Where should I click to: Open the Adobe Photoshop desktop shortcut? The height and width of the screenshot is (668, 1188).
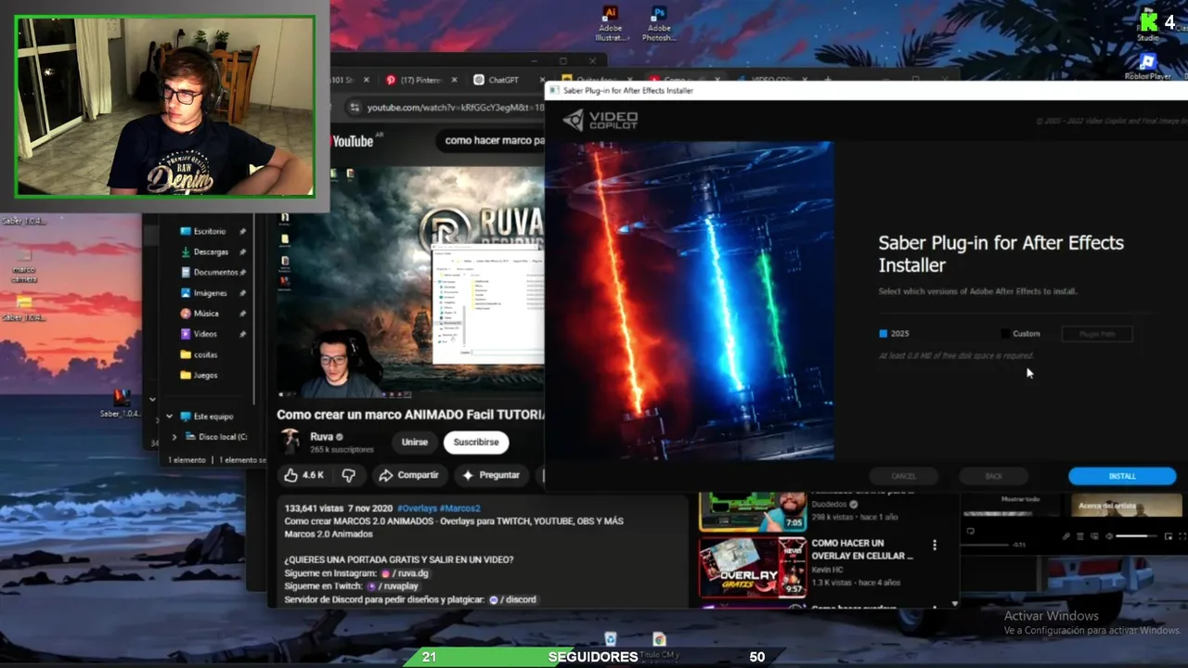(659, 23)
